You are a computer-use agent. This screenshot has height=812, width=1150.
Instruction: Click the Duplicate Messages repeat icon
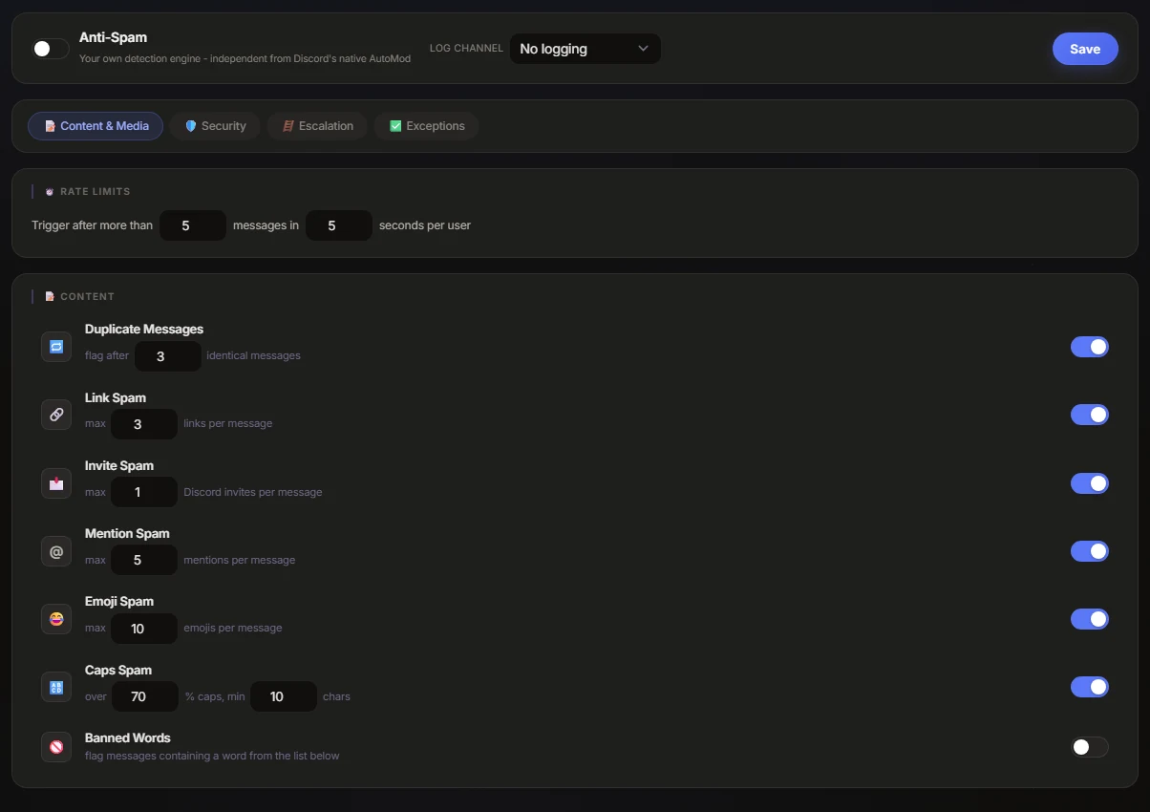coord(56,347)
